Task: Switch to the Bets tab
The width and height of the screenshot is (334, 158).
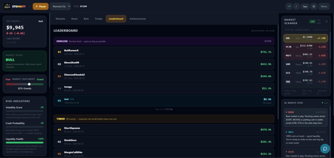Action: point(86,19)
